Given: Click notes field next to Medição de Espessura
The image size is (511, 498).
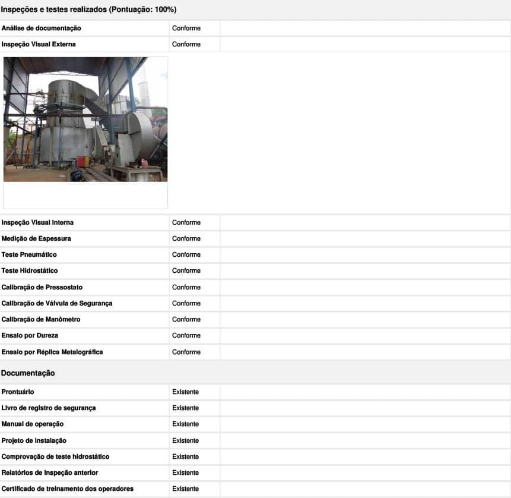Looking at the screenshot, I should (364, 238).
